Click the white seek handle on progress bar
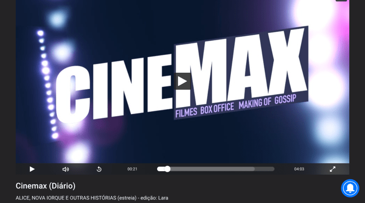Viewport: 365px width, 203px height. pyautogui.click(x=167, y=169)
